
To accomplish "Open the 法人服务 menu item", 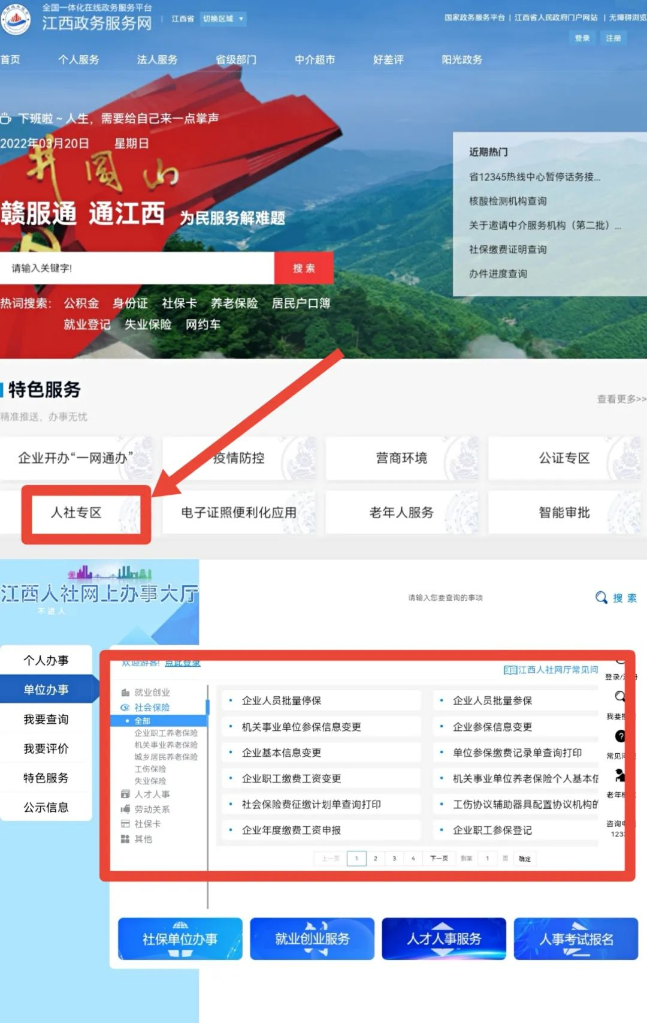I will tap(157, 59).
